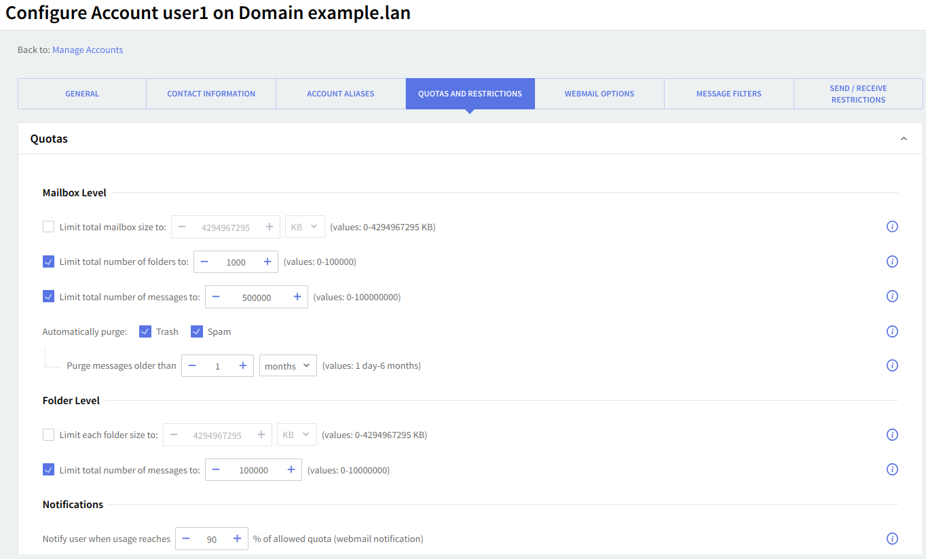The width and height of the screenshot is (926, 559).
Task: Click the notification percentage value field
Action: 212,539
